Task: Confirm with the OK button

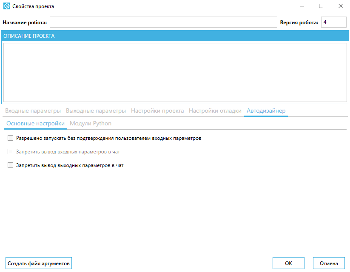Action: click(x=288, y=263)
